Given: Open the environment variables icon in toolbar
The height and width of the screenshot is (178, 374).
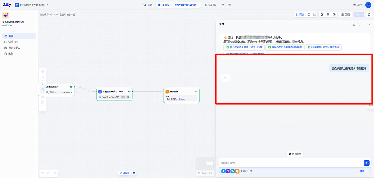Looking at the screenshot, I should tap(328, 15).
